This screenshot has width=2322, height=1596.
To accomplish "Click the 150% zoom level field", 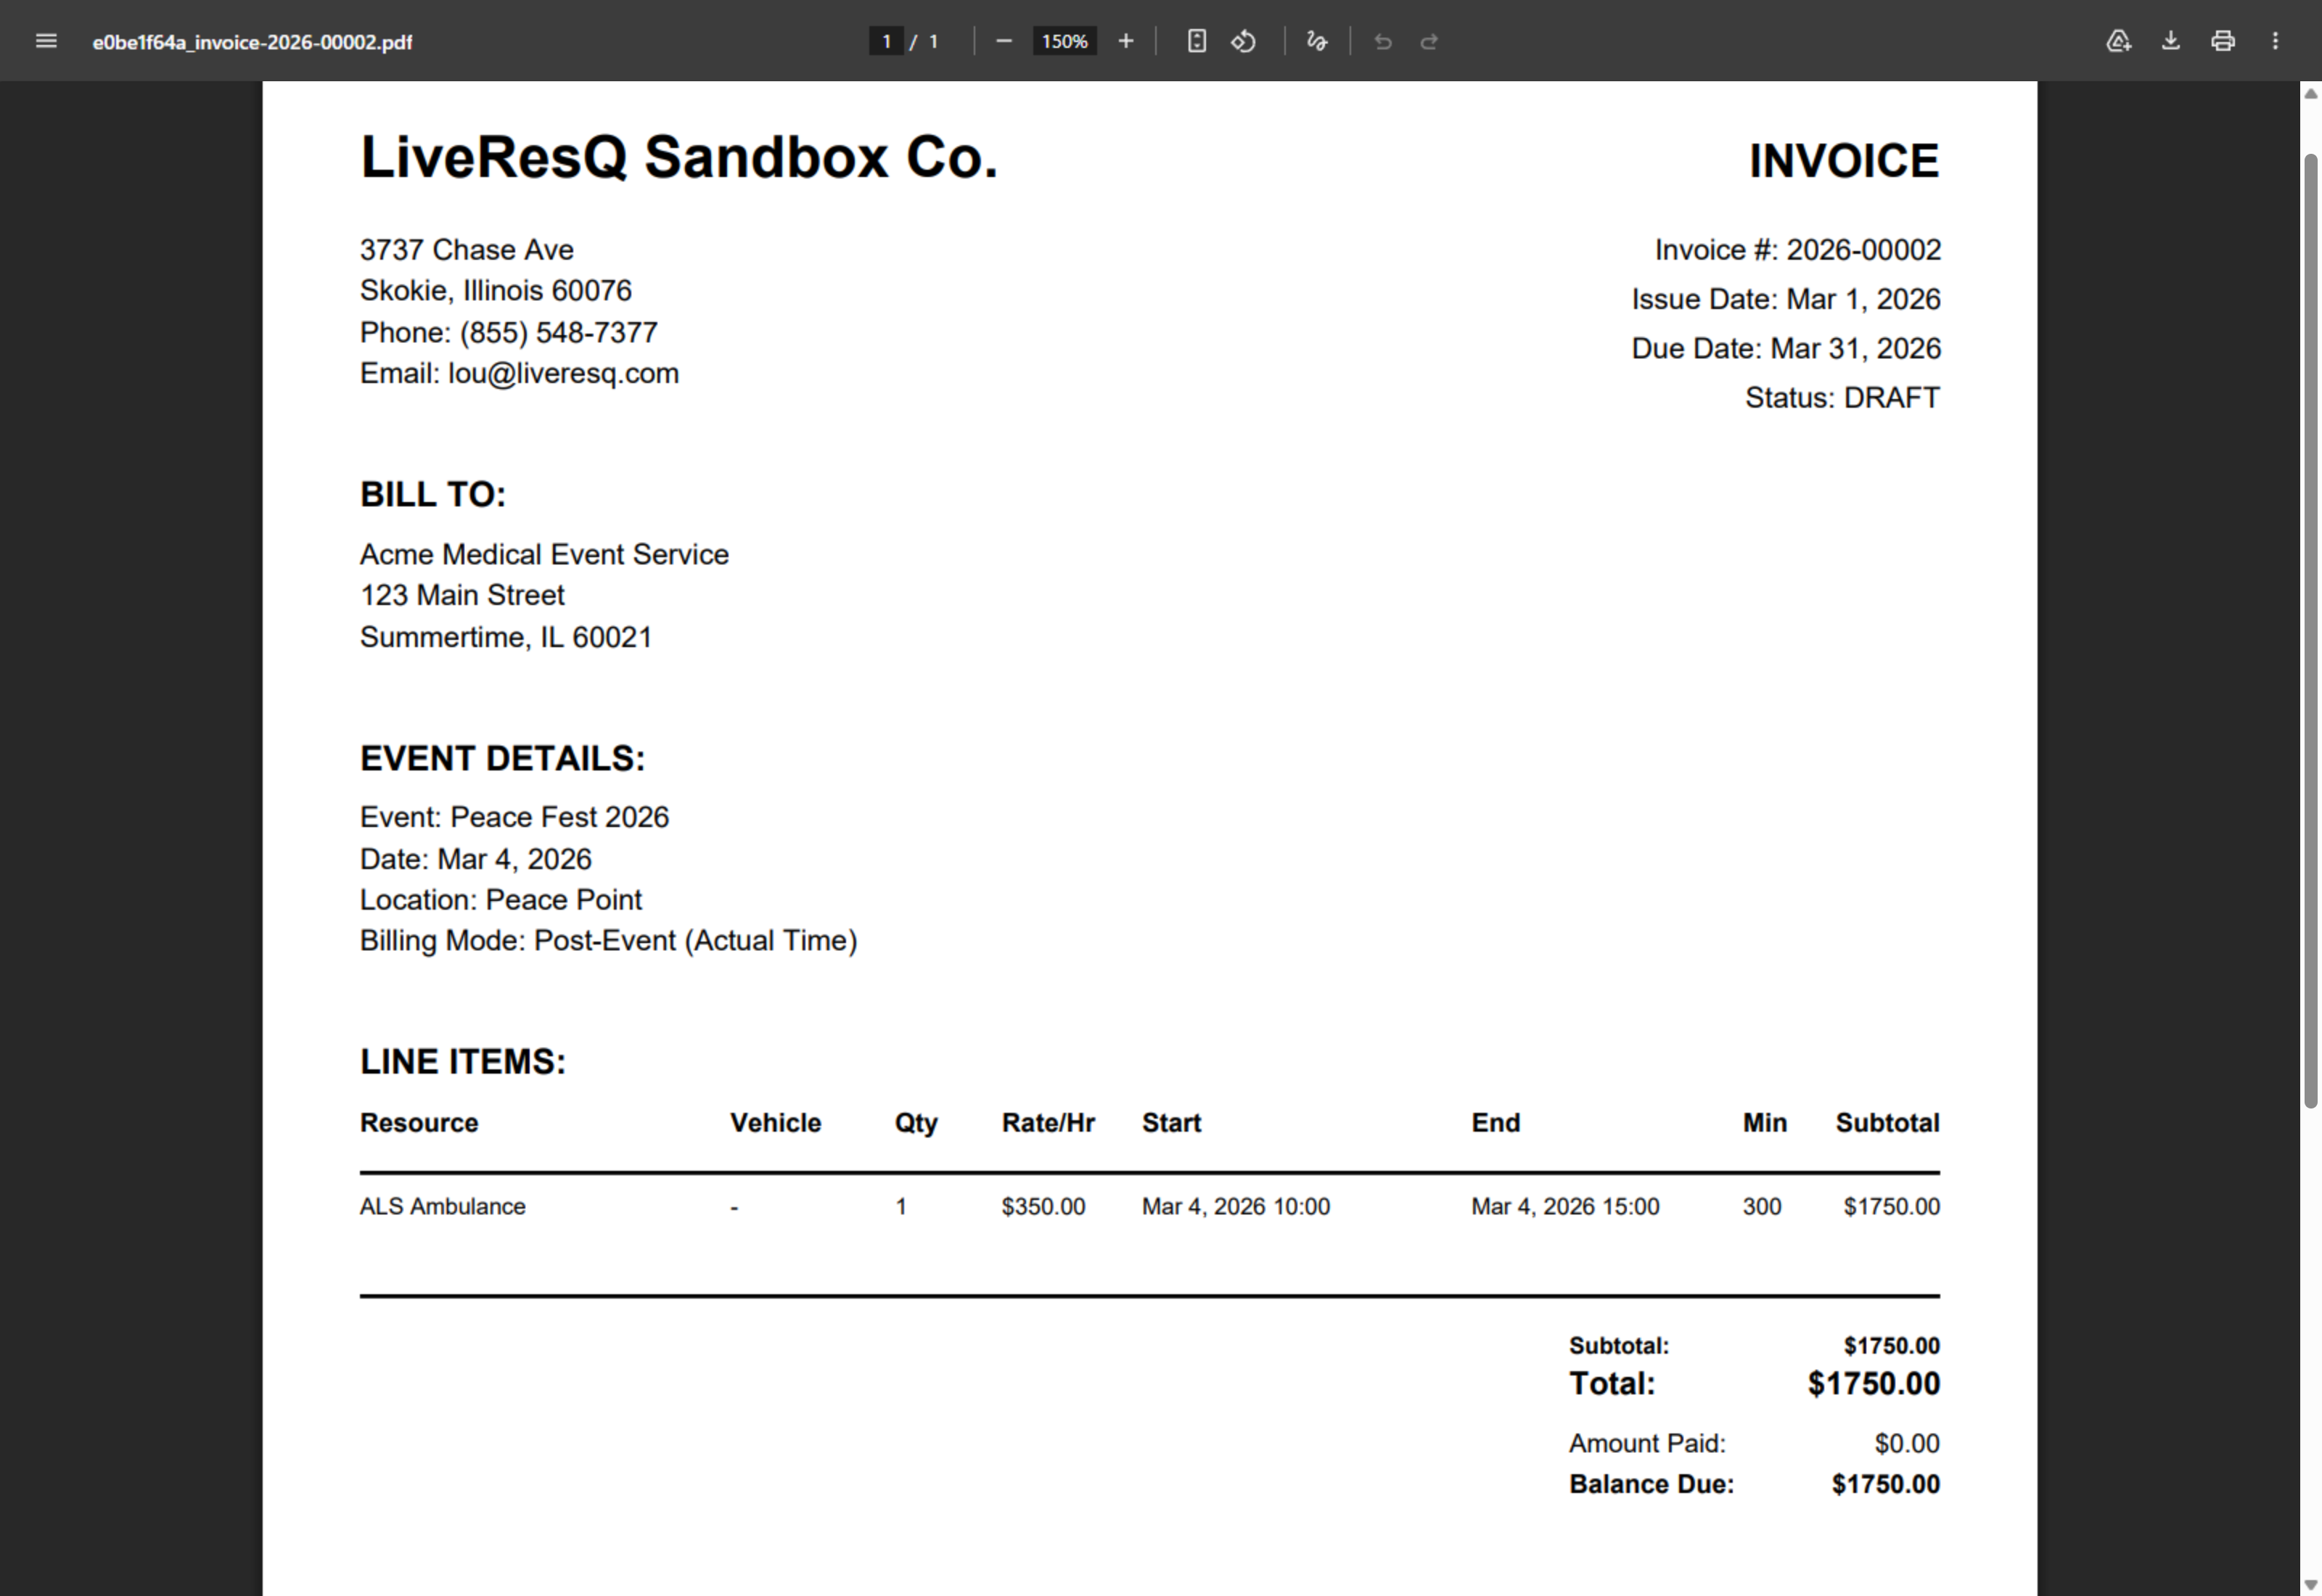I will [x=1064, y=41].
